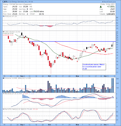The height and width of the screenshot is (126, 121).
Task: Click the Ask value 23.29
Action: [x=26, y=7]
